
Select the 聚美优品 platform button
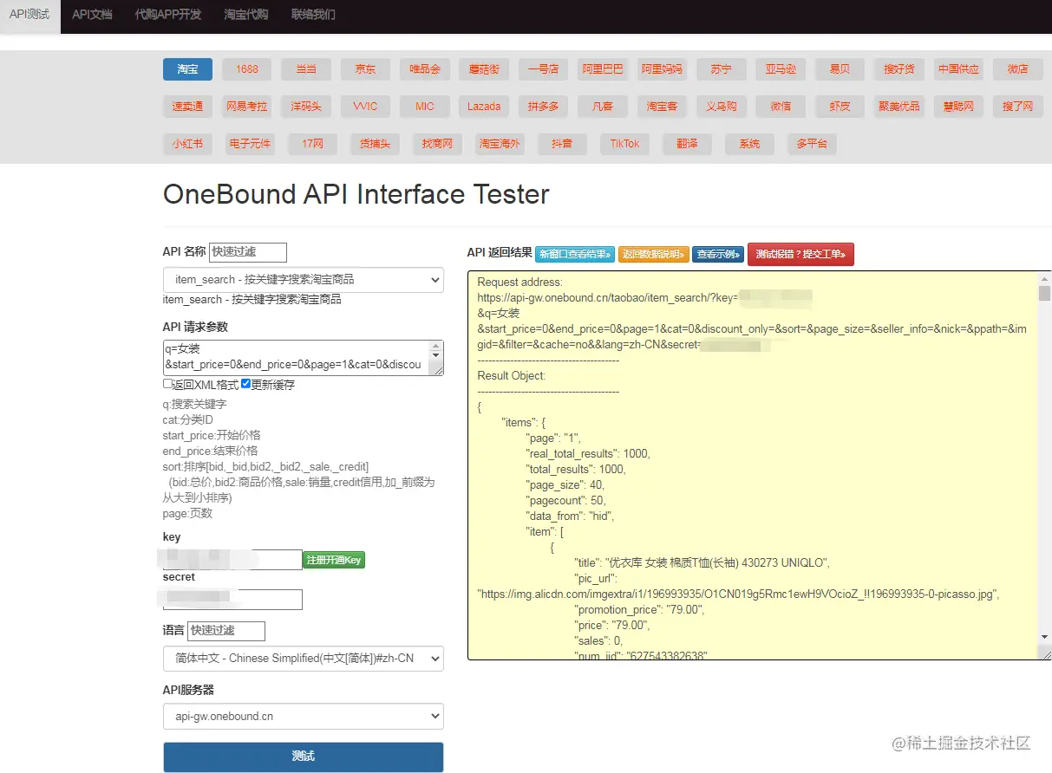coord(899,107)
